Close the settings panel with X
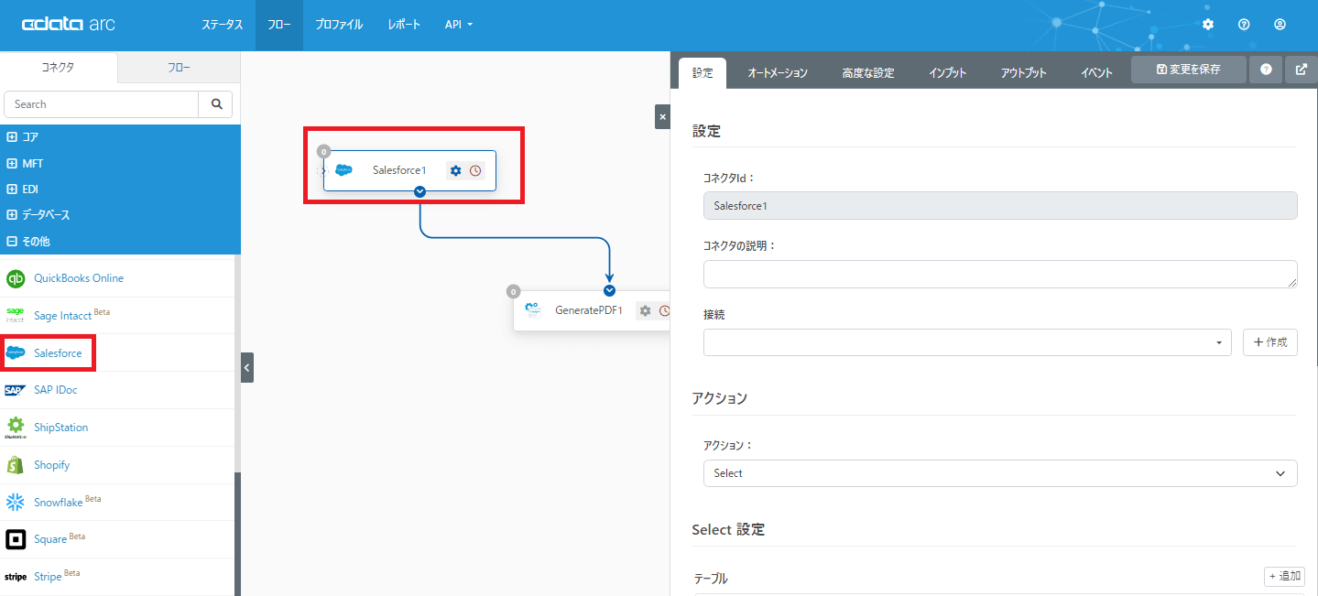This screenshot has height=596, width=1318. click(x=662, y=117)
